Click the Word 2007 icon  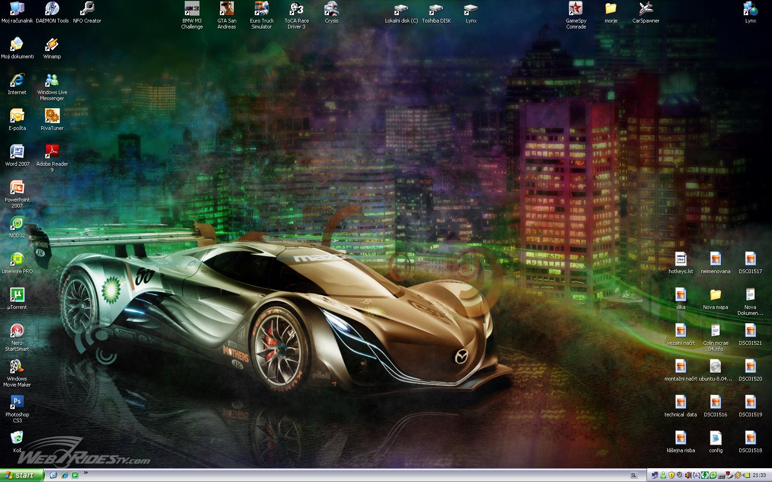pyautogui.click(x=17, y=156)
